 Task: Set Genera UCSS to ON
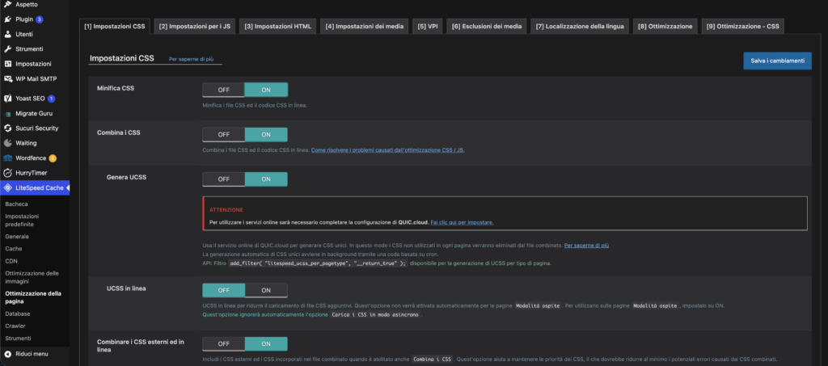point(266,179)
